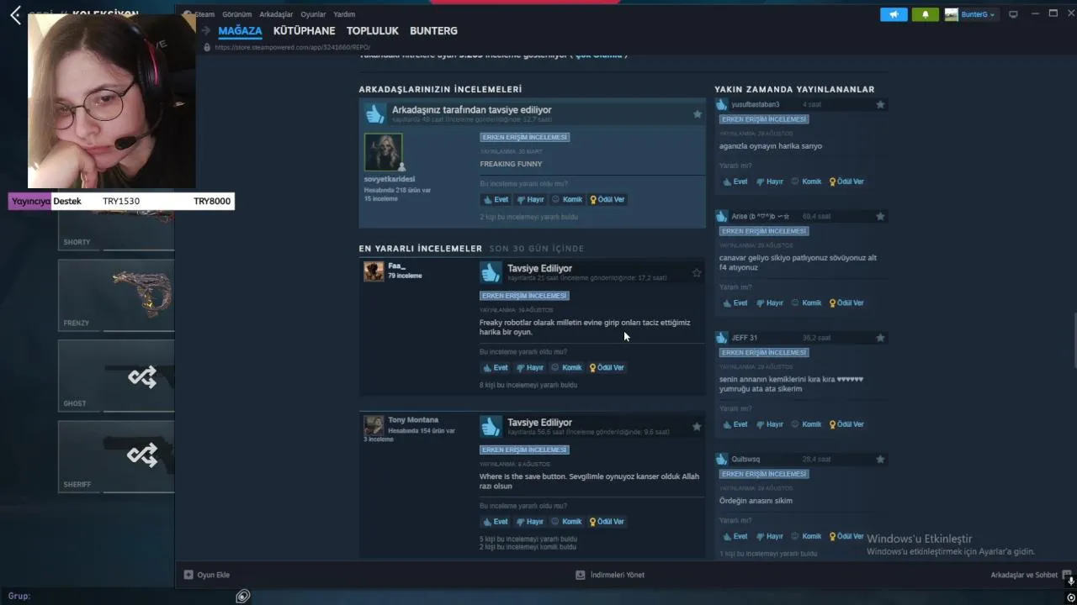Open the BUNTERG profile tab
1077x605 pixels.
[433, 31]
